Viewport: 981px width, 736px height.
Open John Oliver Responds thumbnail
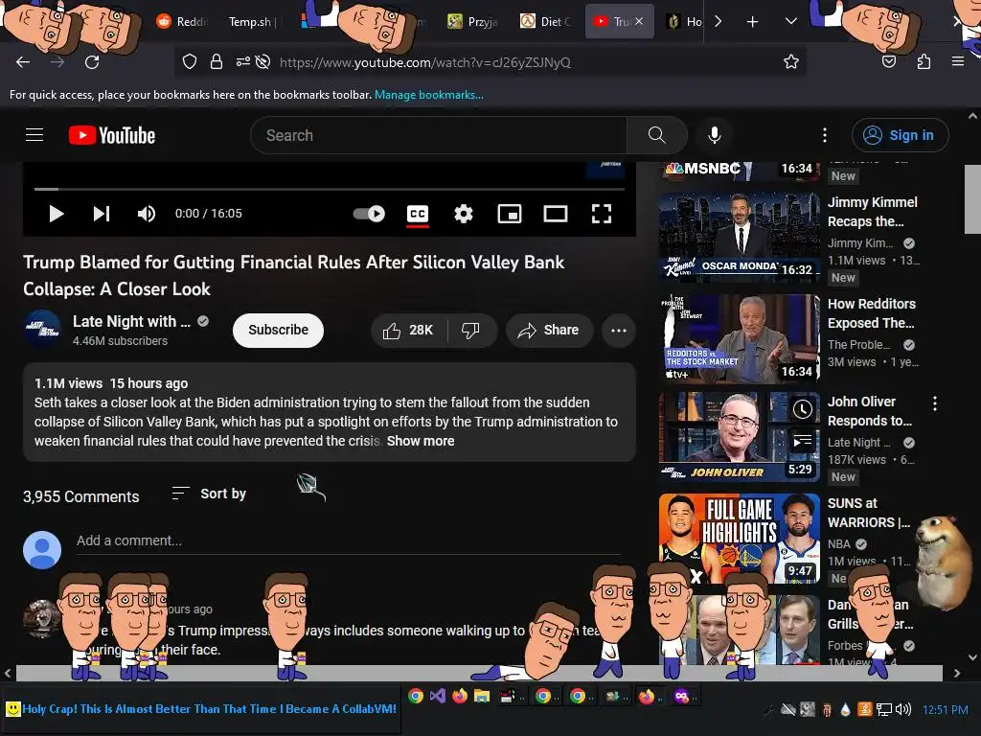pyautogui.click(x=739, y=437)
